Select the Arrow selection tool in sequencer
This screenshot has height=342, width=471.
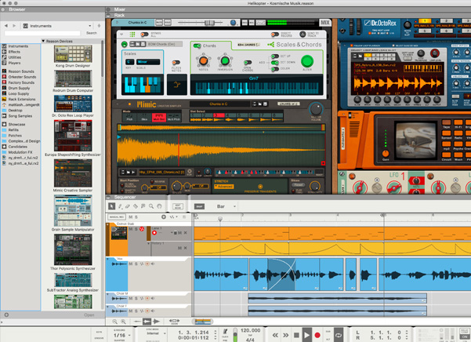click(112, 206)
